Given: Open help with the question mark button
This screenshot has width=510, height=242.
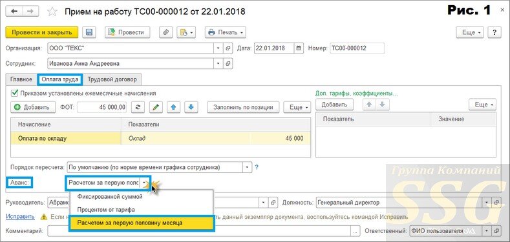Looking at the screenshot, I should coord(494,32).
